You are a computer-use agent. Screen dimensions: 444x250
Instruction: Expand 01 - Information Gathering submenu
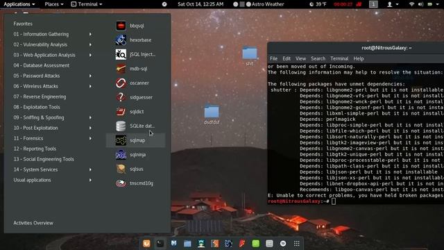click(x=53, y=34)
